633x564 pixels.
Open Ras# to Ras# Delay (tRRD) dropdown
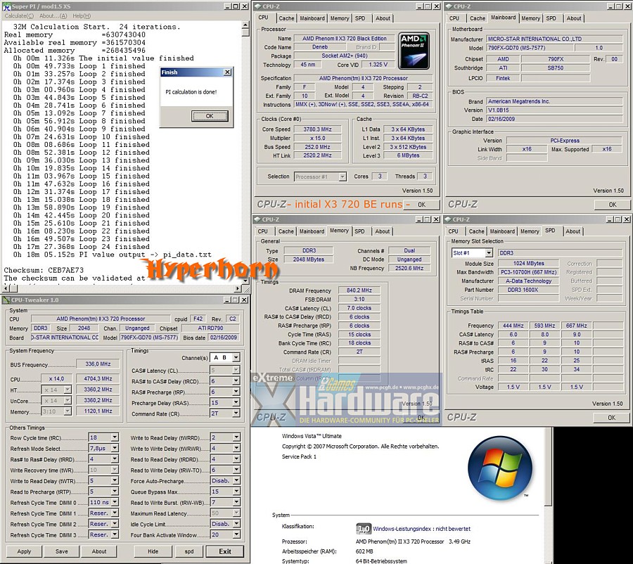point(115,459)
